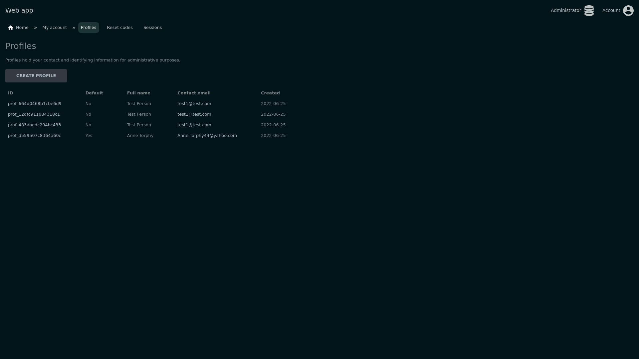This screenshot has width=639, height=359.
Task: Click the Account label text
Action: [x=611, y=11]
